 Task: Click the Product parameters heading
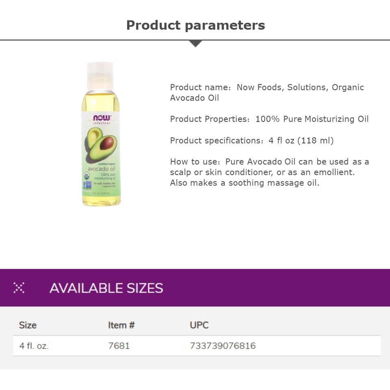coord(195,25)
